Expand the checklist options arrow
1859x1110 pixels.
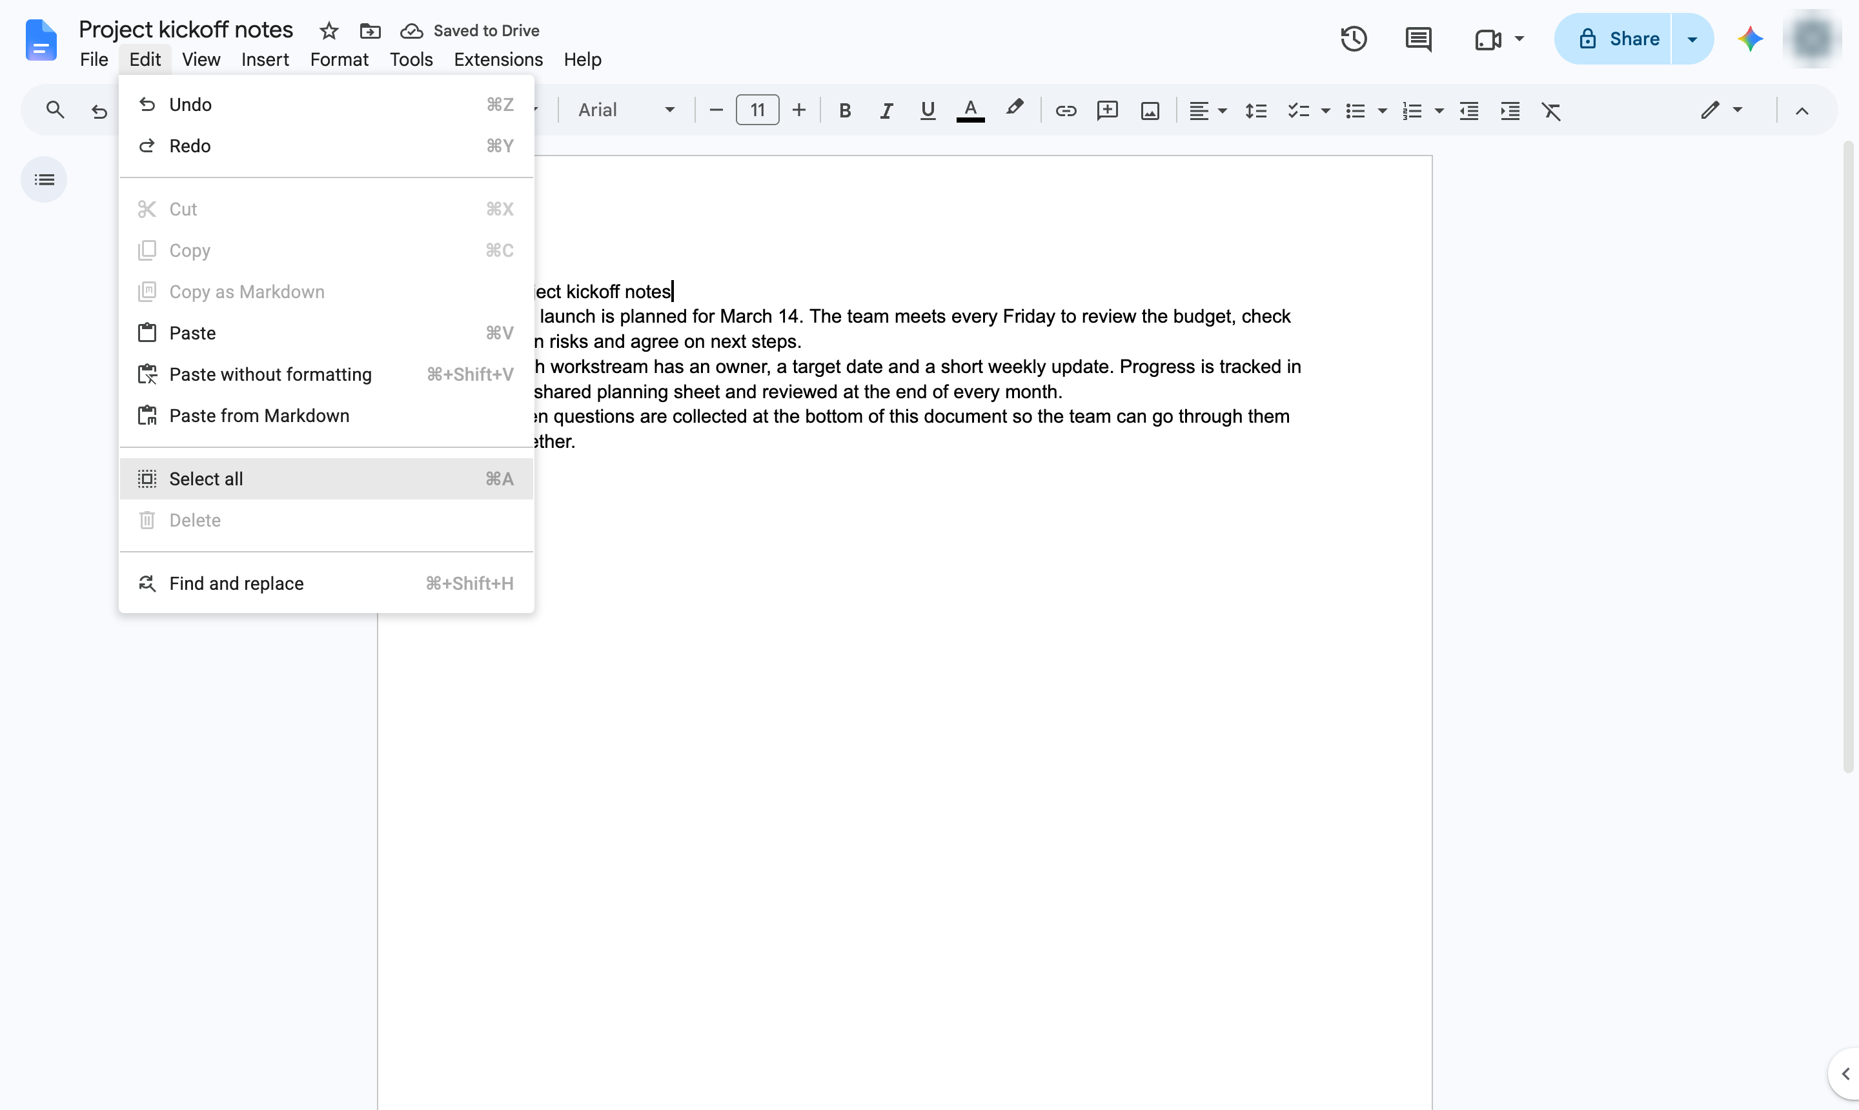1325,111
